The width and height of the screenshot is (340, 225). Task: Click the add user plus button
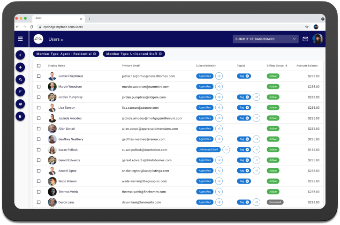pos(20,67)
